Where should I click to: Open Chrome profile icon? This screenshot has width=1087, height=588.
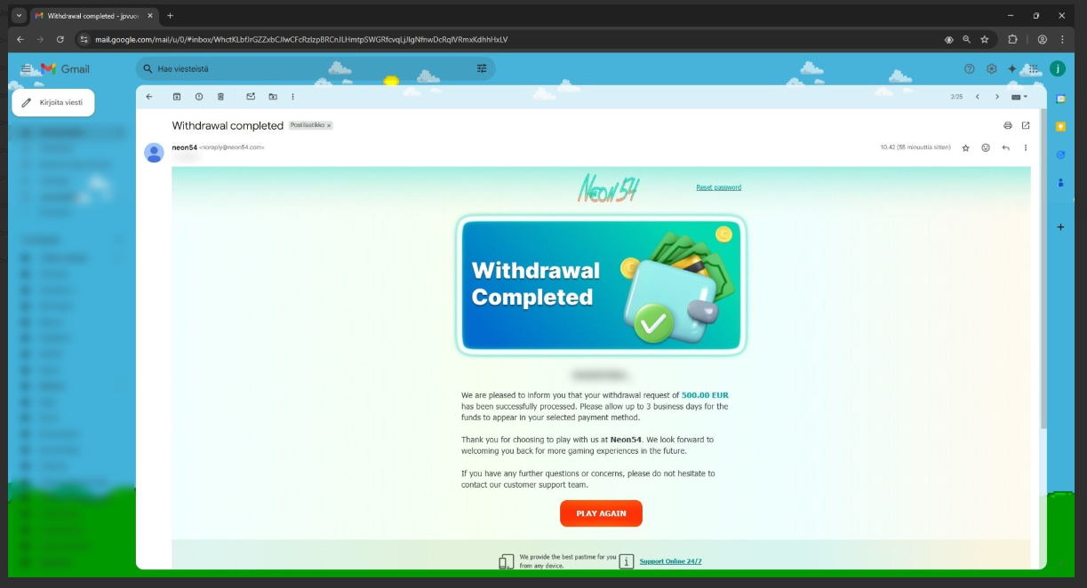[1043, 39]
